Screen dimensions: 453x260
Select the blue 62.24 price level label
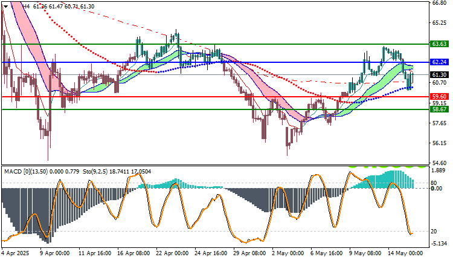[439, 62]
